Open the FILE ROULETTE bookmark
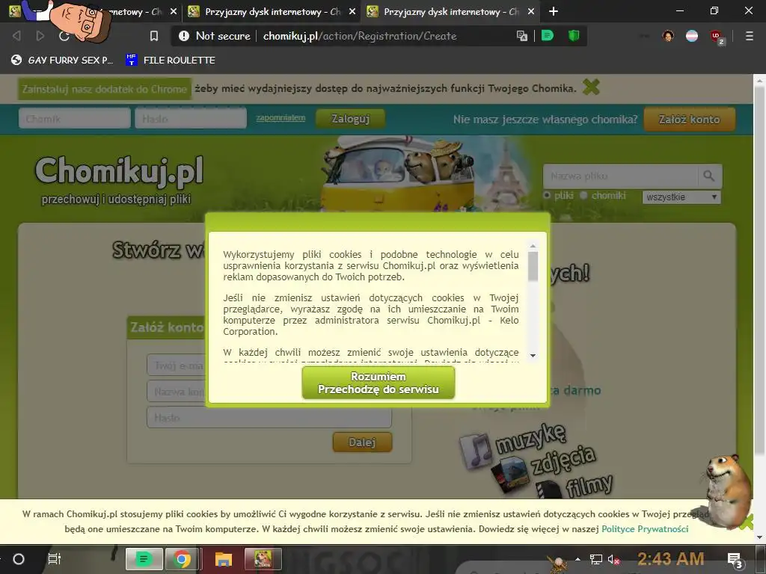 pos(171,60)
